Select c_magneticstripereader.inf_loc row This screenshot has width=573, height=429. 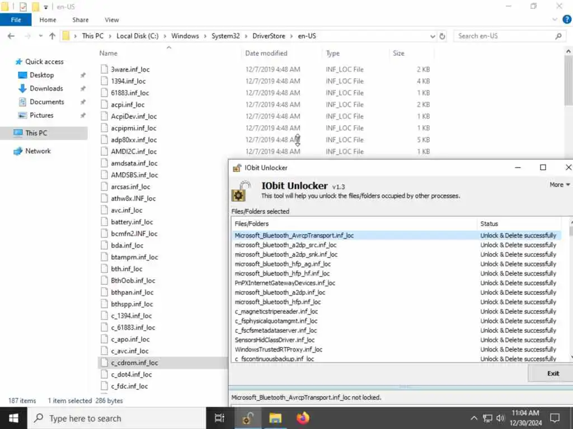[x=396, y=311]
